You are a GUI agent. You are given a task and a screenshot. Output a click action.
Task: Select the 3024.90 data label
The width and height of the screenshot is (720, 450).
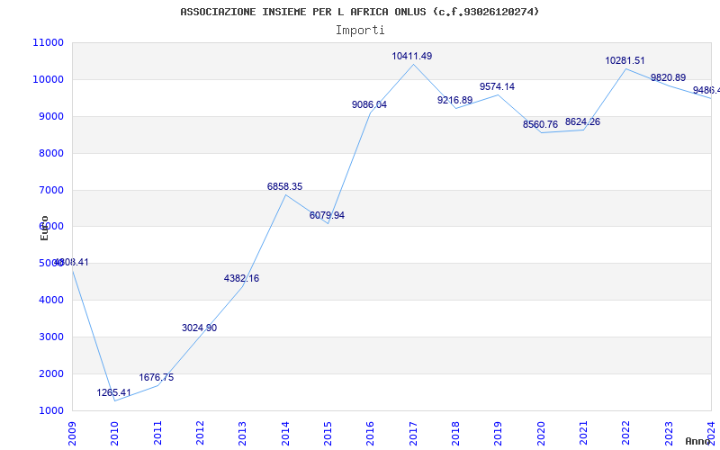(199, 328)
